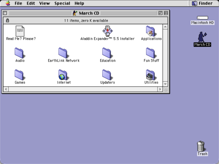Click the March CD window zoom box

pos(160,13)
